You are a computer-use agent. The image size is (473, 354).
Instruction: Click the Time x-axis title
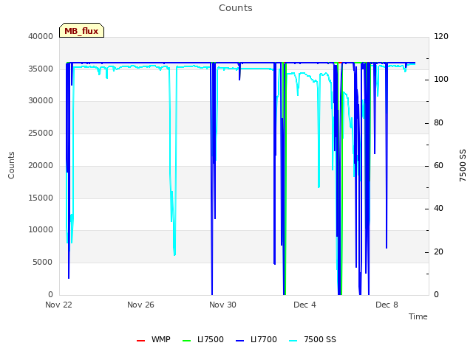[418, 316]
